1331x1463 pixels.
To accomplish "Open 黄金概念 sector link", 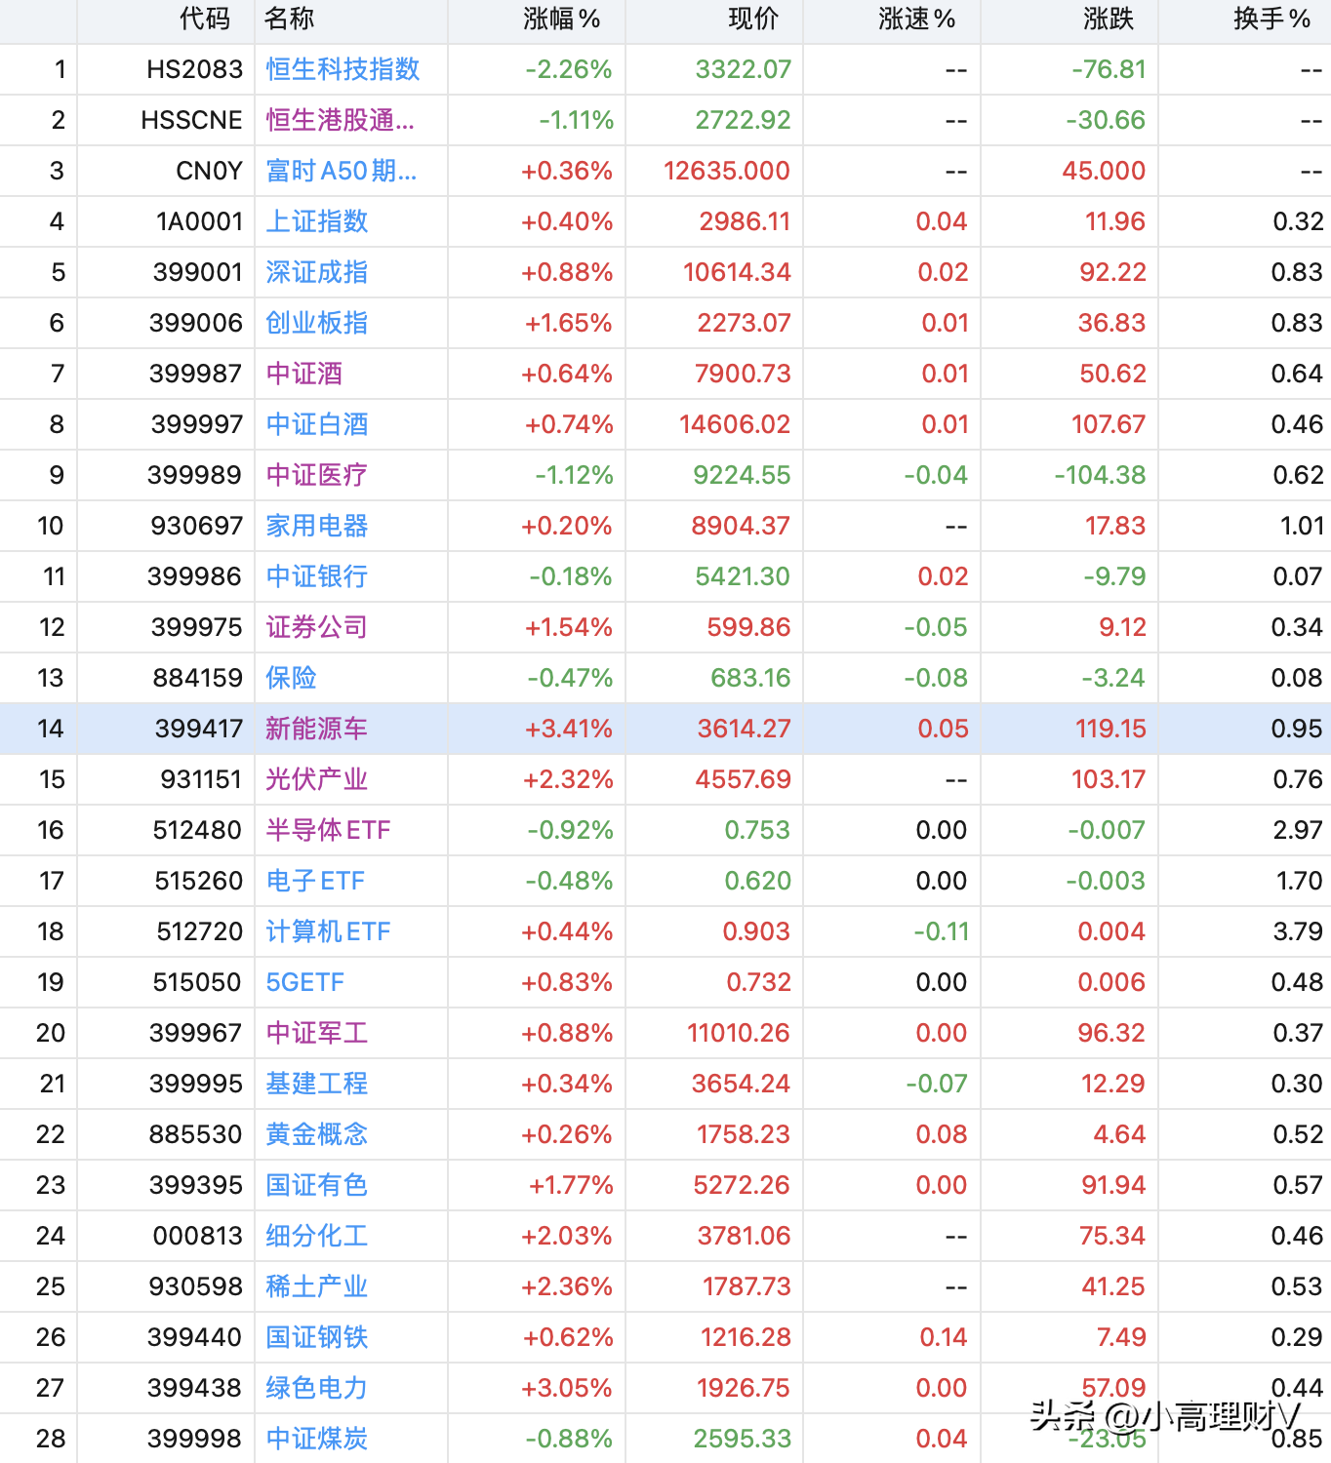I will 317,1134.
